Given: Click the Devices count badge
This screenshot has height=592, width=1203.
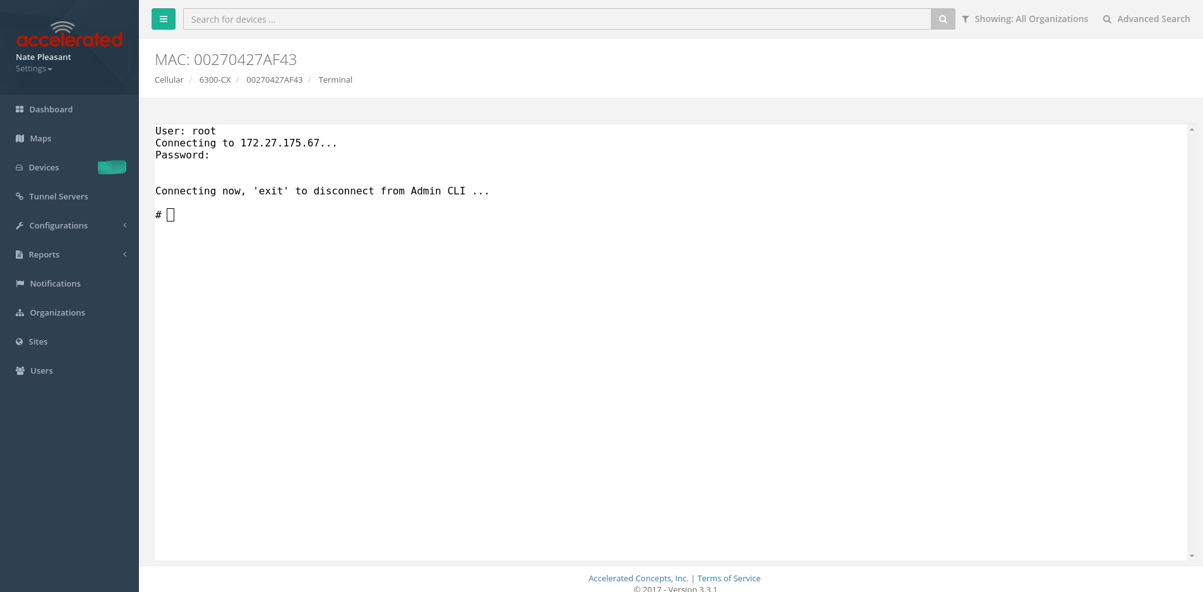Looking at the screenshot, I should point(112,167).
